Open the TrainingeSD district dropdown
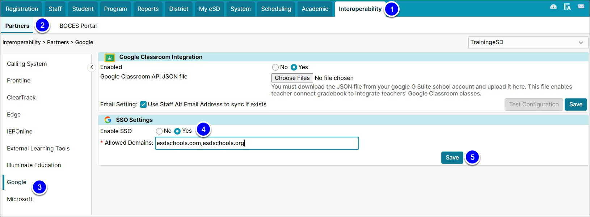Viewport: 590px width, 217px height. pos(528,42)
